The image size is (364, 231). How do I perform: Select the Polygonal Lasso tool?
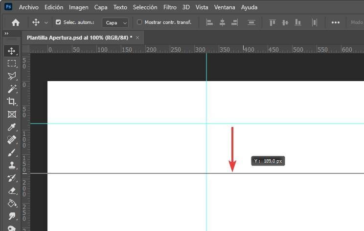point(12,76)
